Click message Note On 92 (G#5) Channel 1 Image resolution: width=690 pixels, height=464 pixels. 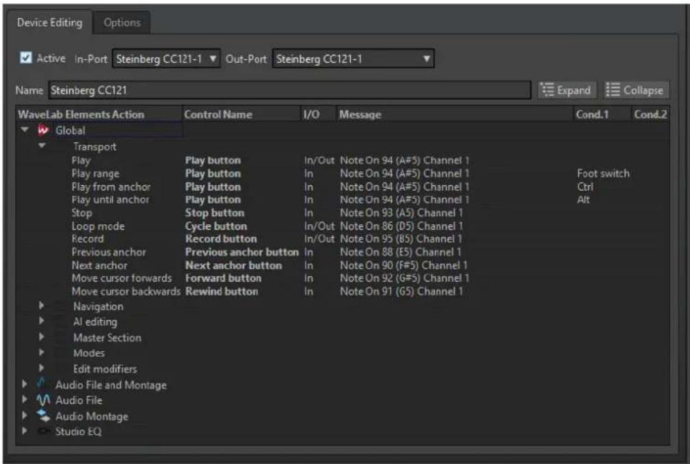point(404,278)
